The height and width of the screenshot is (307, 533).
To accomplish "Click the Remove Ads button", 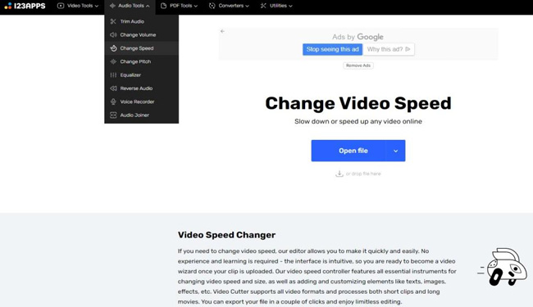I will coord(358,65).
